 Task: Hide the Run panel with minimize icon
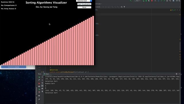[179, 74]
